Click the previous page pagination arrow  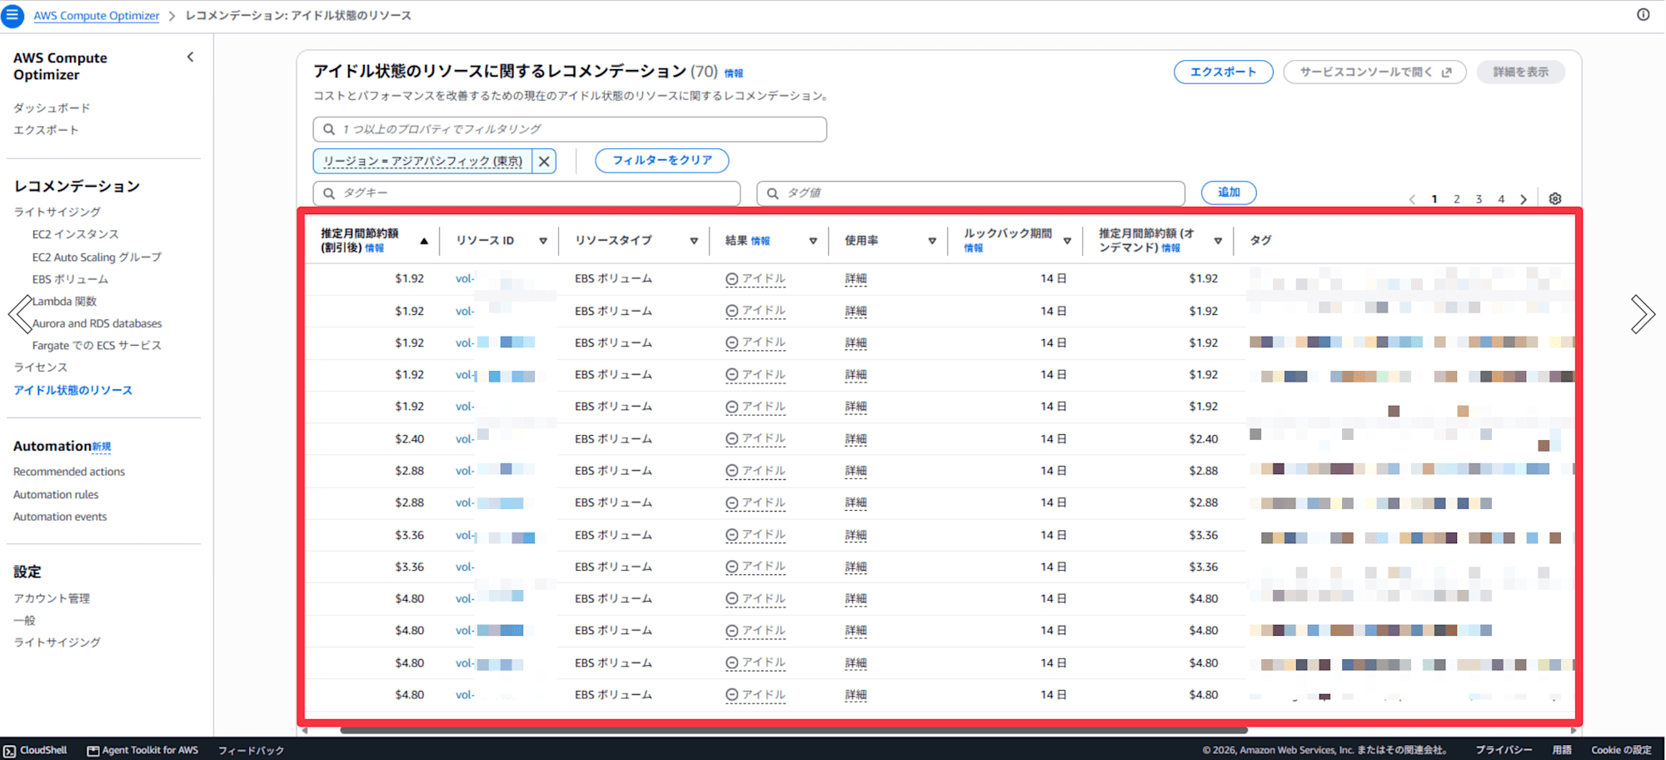click(1412, 199)
